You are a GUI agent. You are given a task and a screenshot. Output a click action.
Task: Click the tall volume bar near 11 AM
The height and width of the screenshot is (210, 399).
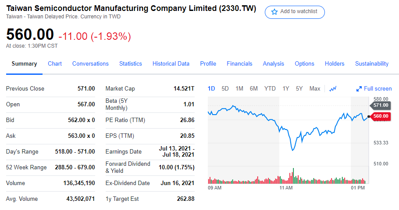click(293, 175)
